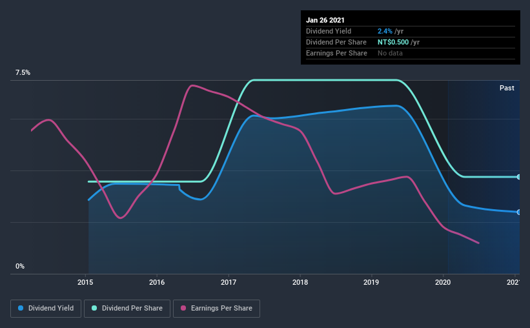Viewport: 530px width, 328px height.
Task: Click the 'Past' label in chart
Action: click(507, 88)
